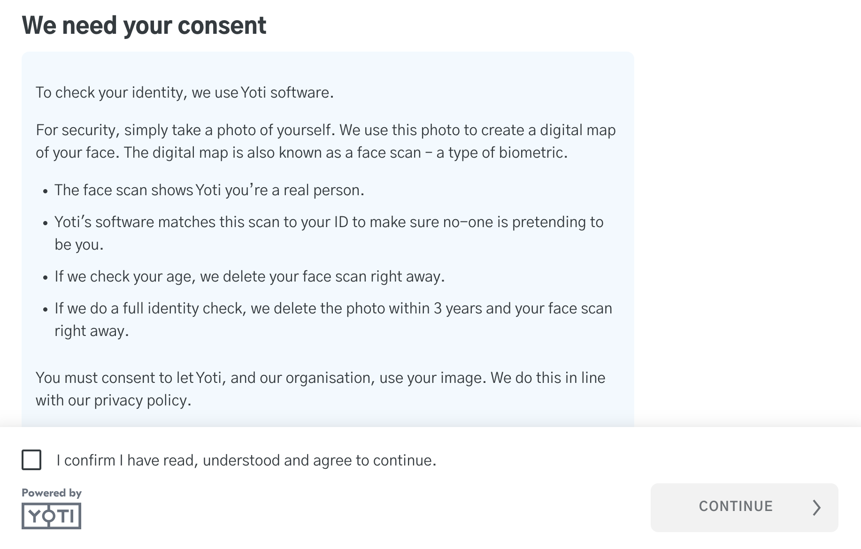Click the 'For security, simply take a photo' paragraph
This screenshot has width=861, height=549.
pos(325,141)
